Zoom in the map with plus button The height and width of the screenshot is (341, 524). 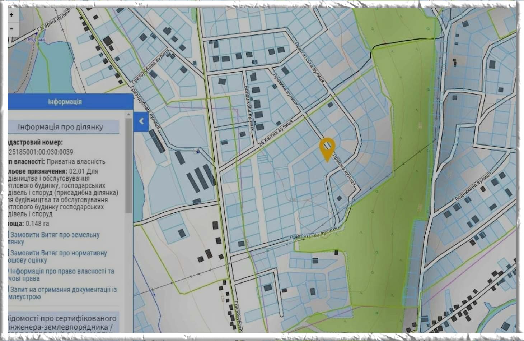(x=12, y=15)
